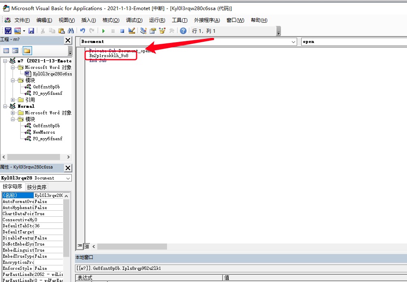Screen dimensions: 407x282
Task: Save the project with the floppy icon
Action: coord(31,31)
